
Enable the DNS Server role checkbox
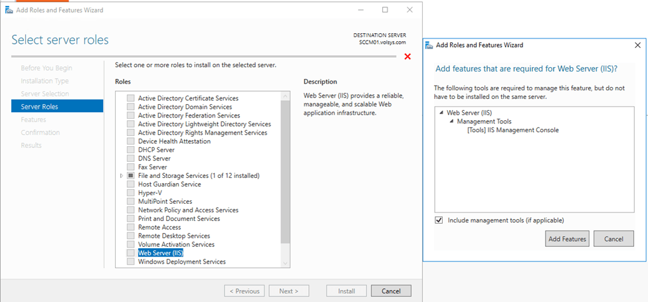tap(131, 159)
